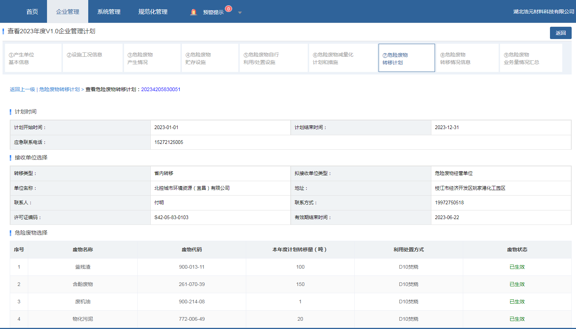Click the 计划时间 section heading

26,112
